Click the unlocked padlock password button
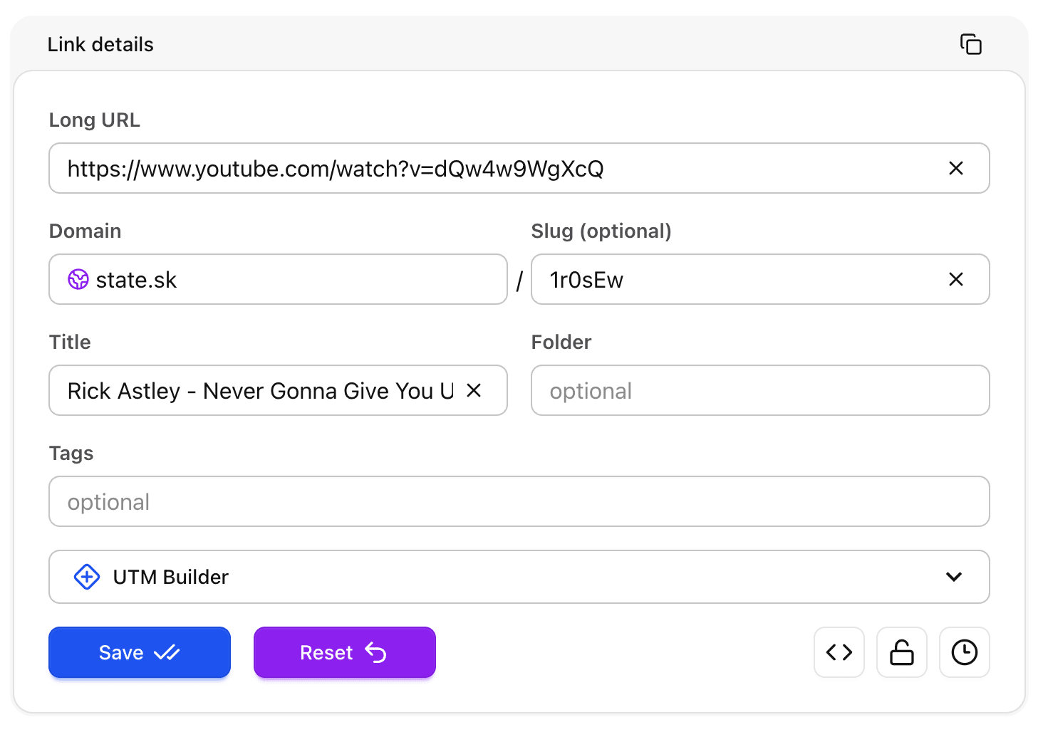This screenshot has width=1043, height=732. pyautogui.click(x=902, y=652)
